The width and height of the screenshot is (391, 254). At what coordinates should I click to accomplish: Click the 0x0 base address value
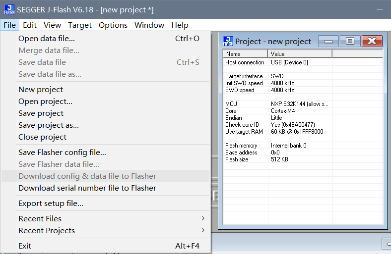pyautogui.click(x=275, y=152)
